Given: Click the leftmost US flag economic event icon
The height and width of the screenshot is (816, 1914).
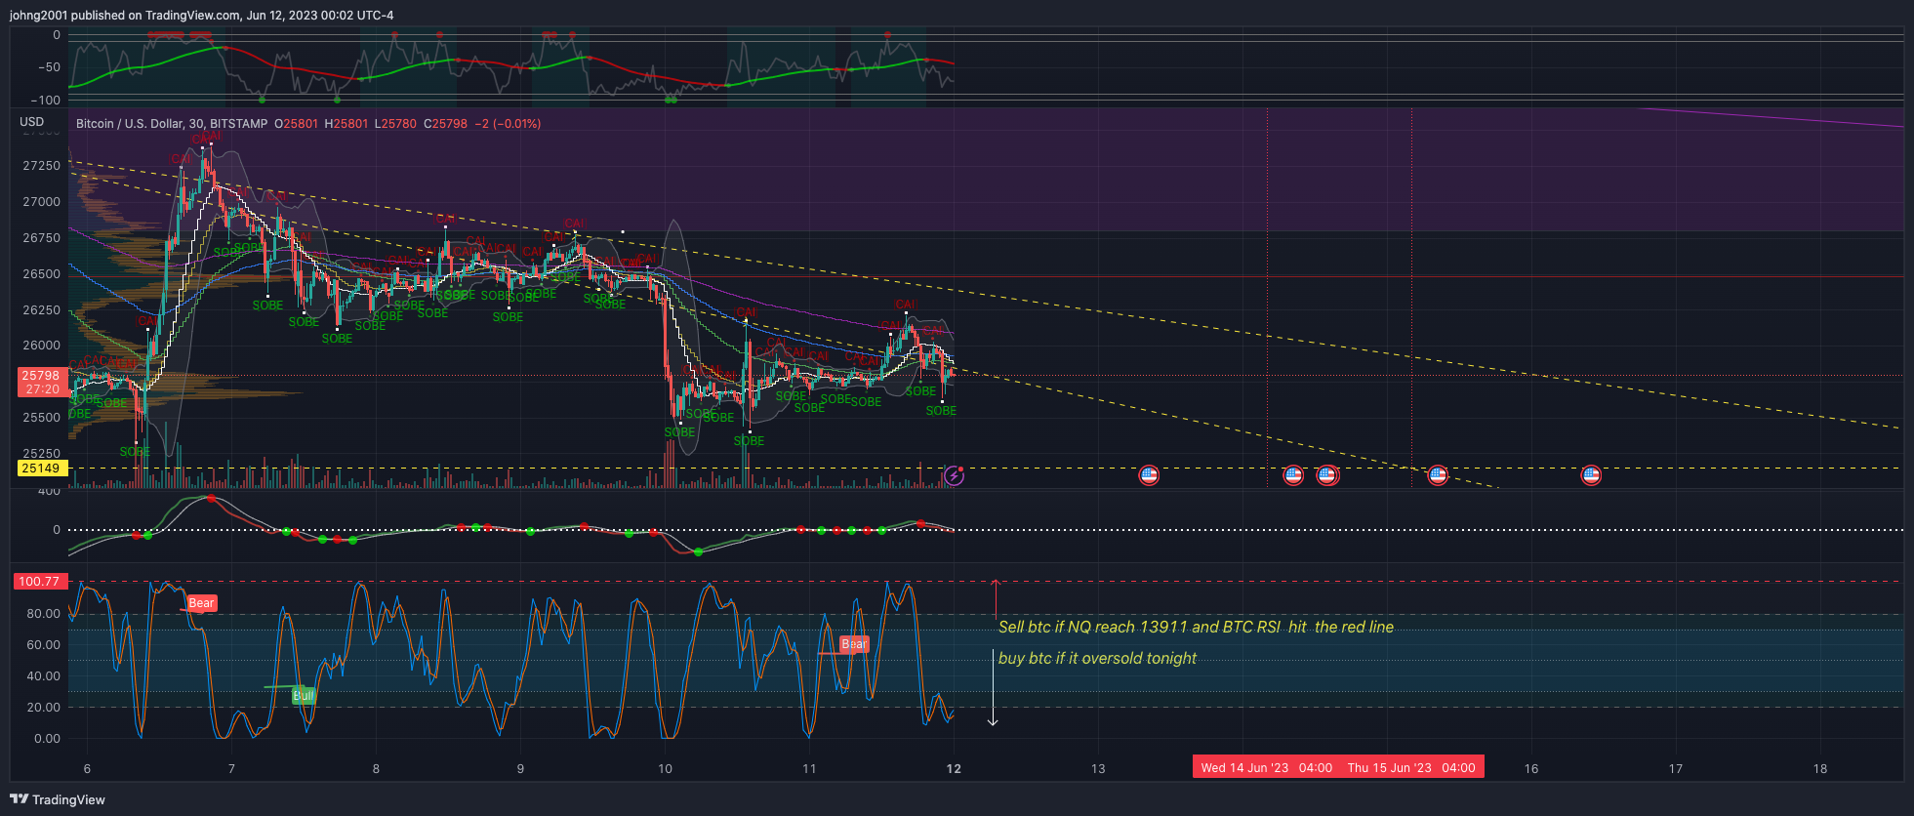Looking at the screenshot, I should click(x=1149, y=475).
